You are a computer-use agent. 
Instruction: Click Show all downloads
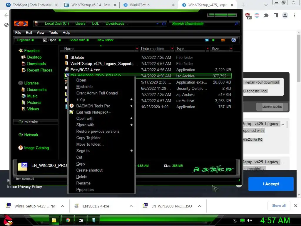(x=279, y=206)
